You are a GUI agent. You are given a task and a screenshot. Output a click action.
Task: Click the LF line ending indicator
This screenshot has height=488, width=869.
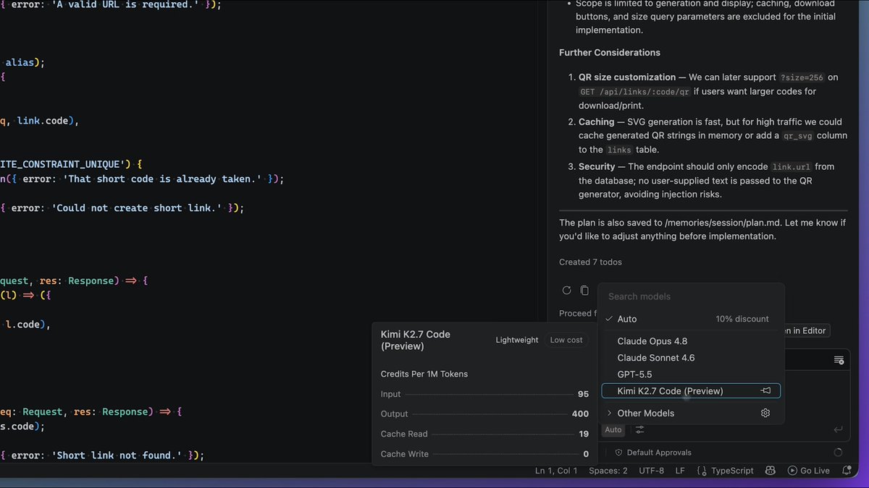pyautogui.click(x=680, y=471)
